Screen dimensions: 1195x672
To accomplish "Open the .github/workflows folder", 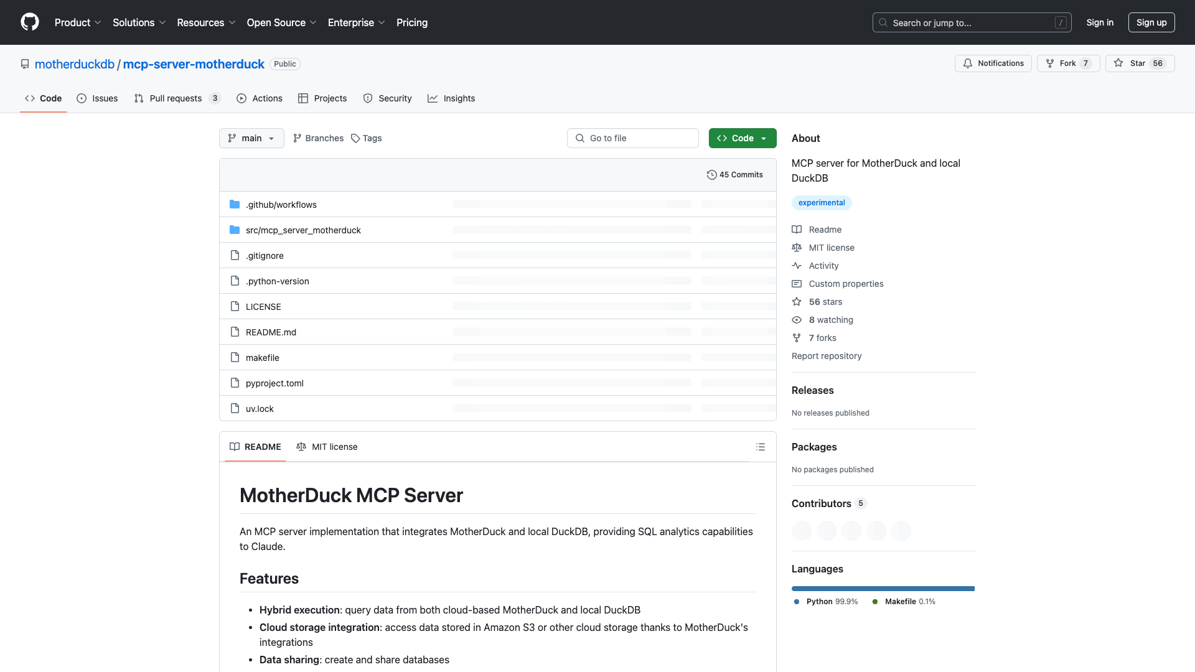I will click(281, 204).
